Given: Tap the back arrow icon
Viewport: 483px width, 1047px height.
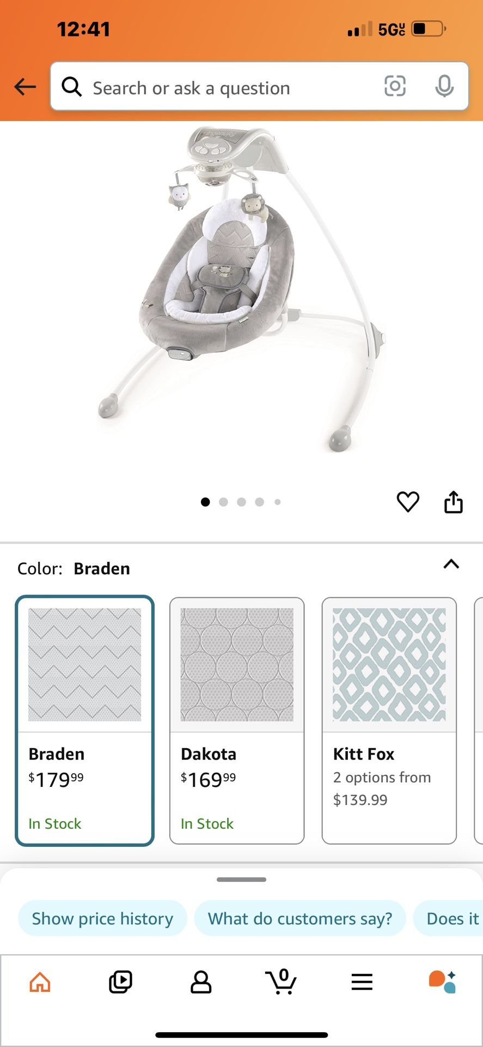Looking at the screenshot, I should pyautogui.click(x=25, y=87).
